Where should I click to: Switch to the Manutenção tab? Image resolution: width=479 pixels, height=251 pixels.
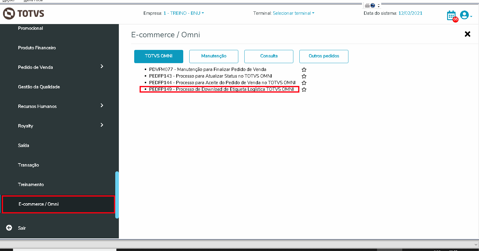coord(214,56)
